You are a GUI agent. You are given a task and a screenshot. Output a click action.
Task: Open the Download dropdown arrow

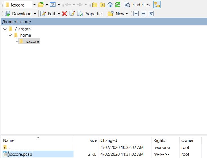pyautogui.click(x=35, y=14)
